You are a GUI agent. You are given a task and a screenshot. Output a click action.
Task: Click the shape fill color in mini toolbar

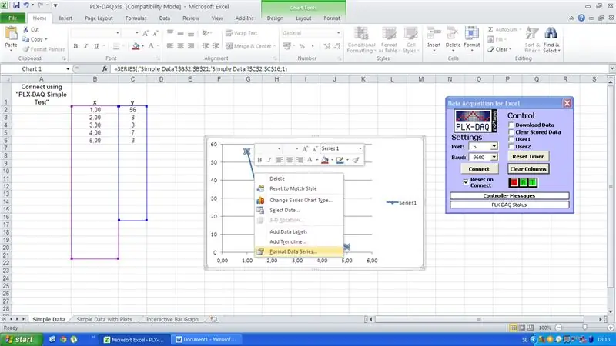pyautogui.click(x=324, y=160)
